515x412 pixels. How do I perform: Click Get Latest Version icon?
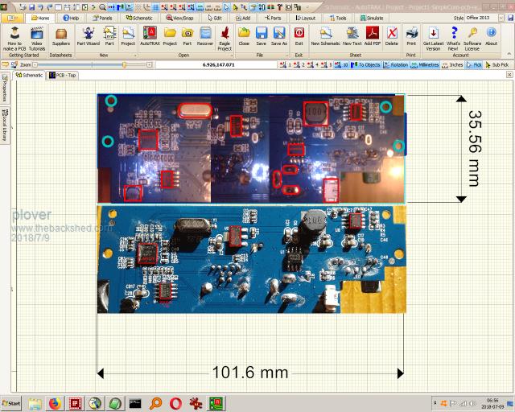[x=433, y=35]
